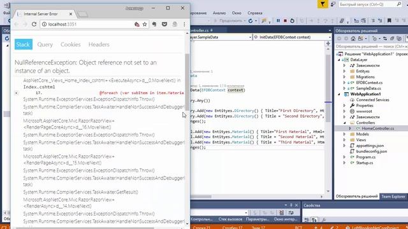This screenshot has height=229, width=408.
Task: Open the Стек вызовов tab
Action: click(230, 219)
